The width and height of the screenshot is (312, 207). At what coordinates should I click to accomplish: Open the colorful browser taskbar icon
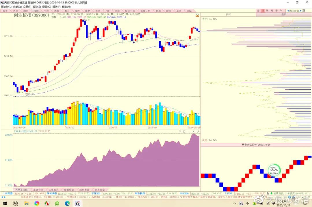point(37,203)
